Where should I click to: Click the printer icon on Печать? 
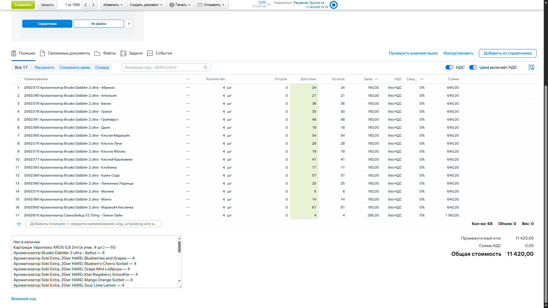click(x=172, y=5)
